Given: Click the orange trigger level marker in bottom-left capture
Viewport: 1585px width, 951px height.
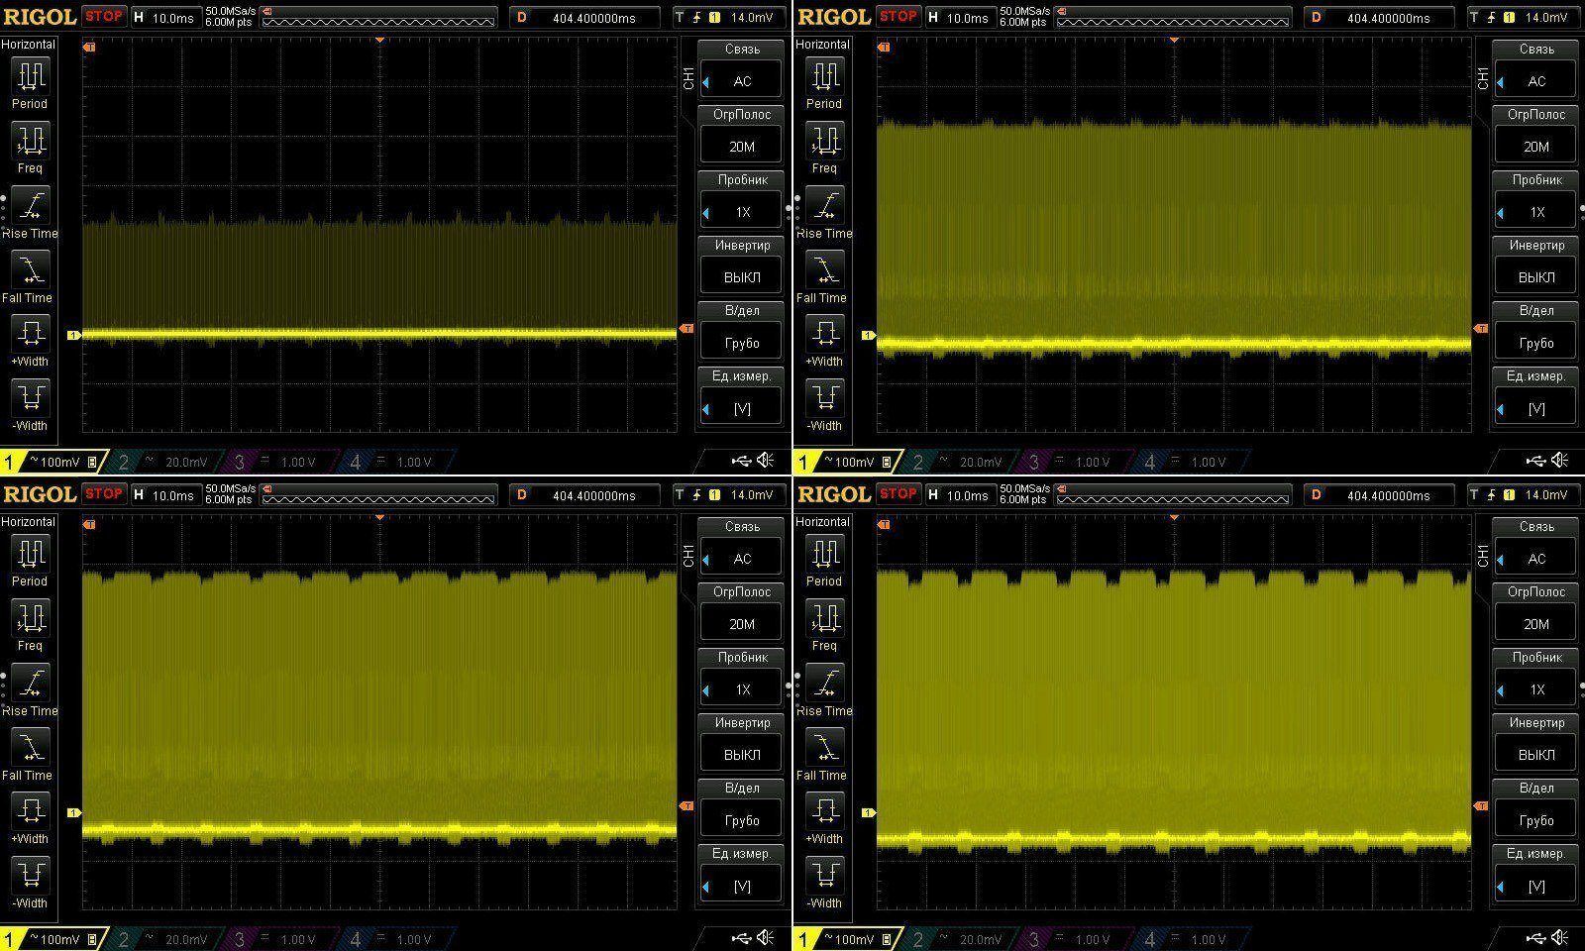Looking at the screenshot, I should click(x=687, y=806).
